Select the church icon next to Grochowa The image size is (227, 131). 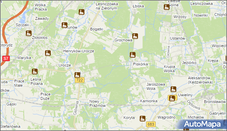[x=135, y=36]
